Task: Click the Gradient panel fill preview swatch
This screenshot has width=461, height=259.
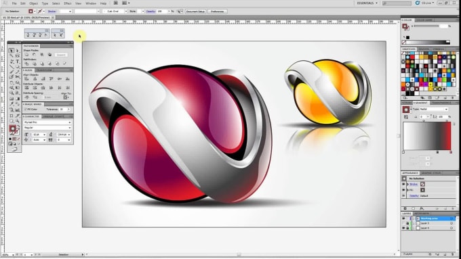Action: 405,110
